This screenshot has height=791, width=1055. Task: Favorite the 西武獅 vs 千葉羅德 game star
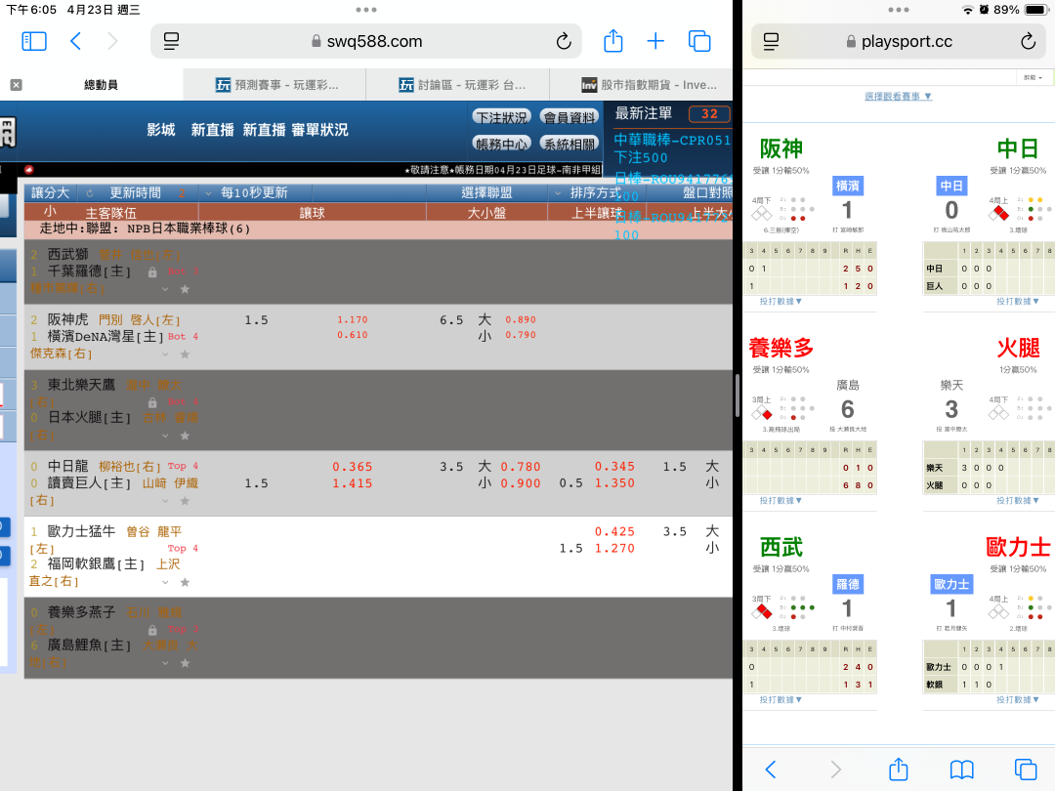pyautogui.click(x=185, y=289)
